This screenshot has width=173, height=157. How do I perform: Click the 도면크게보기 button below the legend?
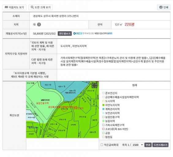(x=160, y=145)
